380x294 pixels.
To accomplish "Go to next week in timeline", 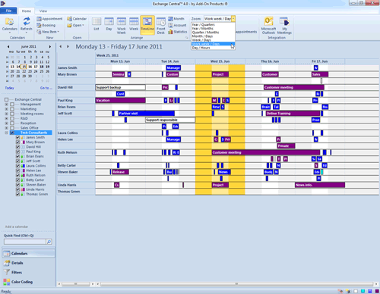I will 68,46.
